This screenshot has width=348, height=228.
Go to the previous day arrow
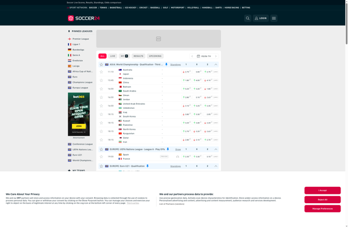192,56
